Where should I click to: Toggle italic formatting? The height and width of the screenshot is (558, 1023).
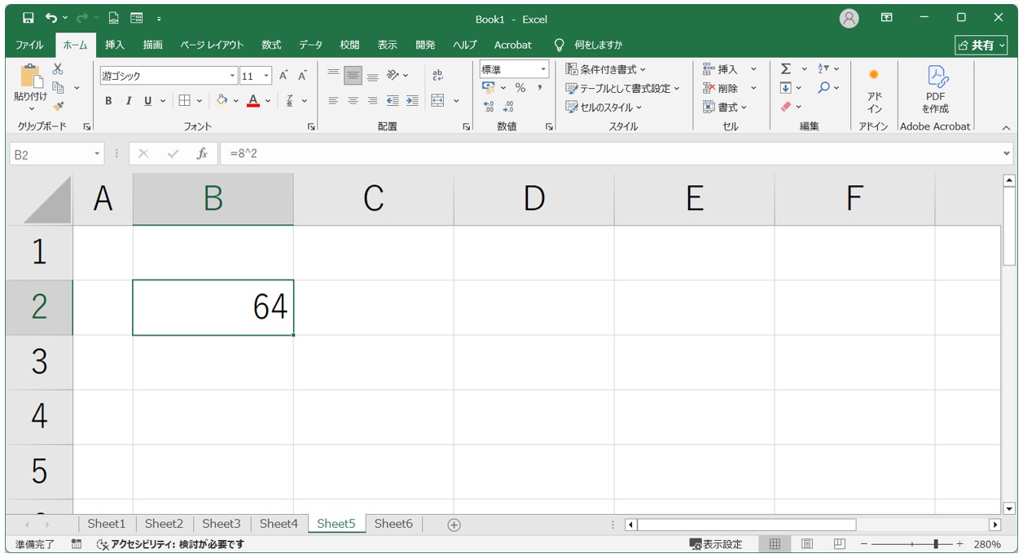[x=128, y=101]
